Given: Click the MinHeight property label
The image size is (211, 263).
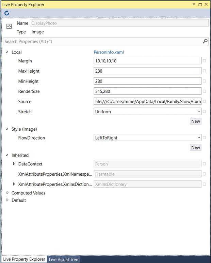Looking at the screenshot, I should (x=28, y=81).
